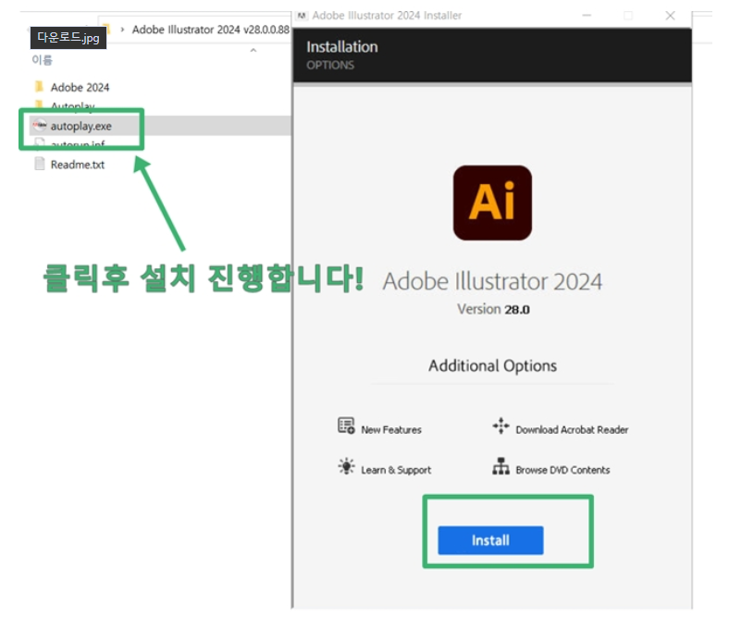Expand the breadcrumb chevron before Adobe Illustrator path
The width and height of the screenshot is (729, 628).
pyautogui.click(x=123, y=30)
